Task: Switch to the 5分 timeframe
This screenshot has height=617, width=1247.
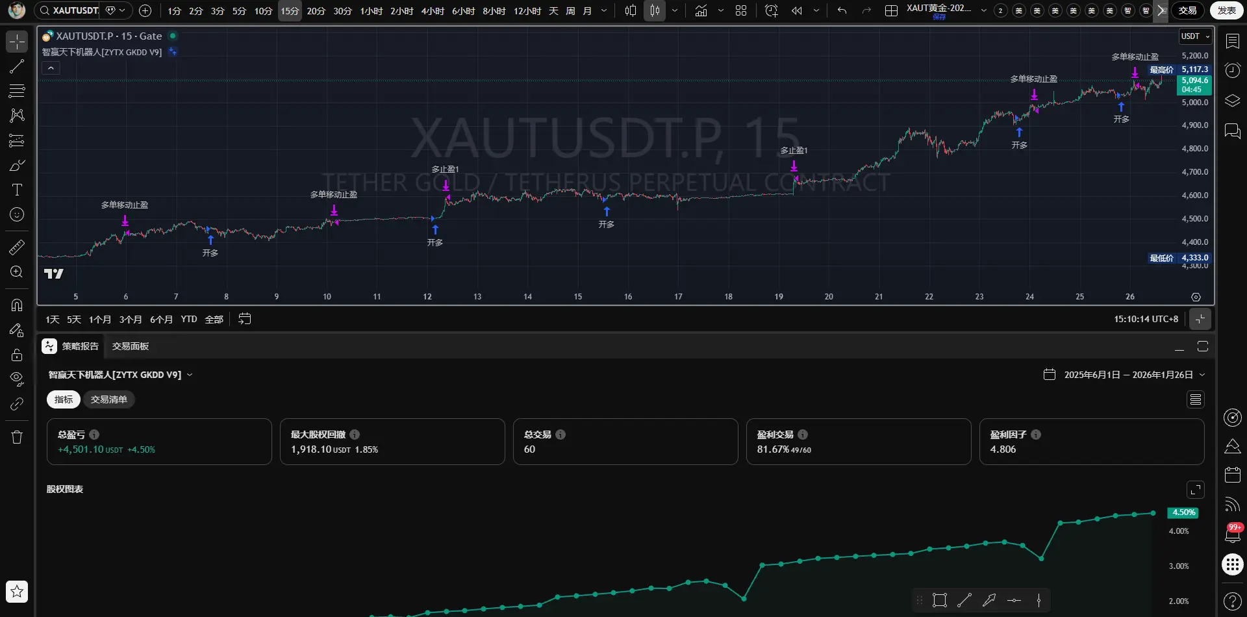Action: click(240, 10)
